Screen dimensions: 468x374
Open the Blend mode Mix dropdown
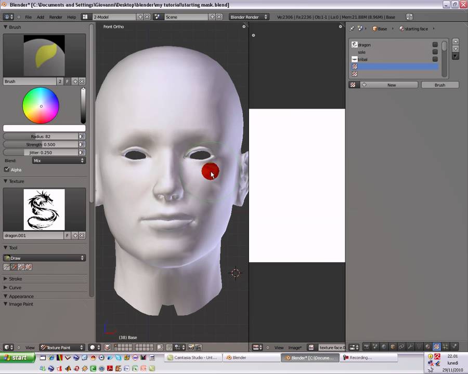click(59, 161)
